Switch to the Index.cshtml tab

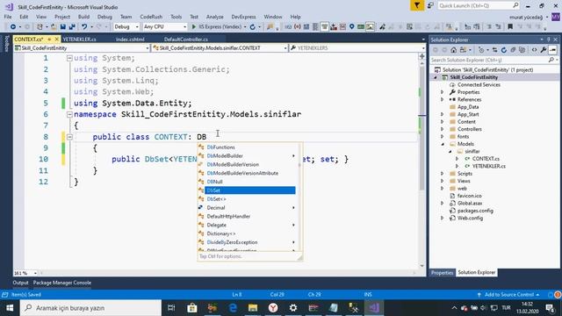(x=130, y=39)
